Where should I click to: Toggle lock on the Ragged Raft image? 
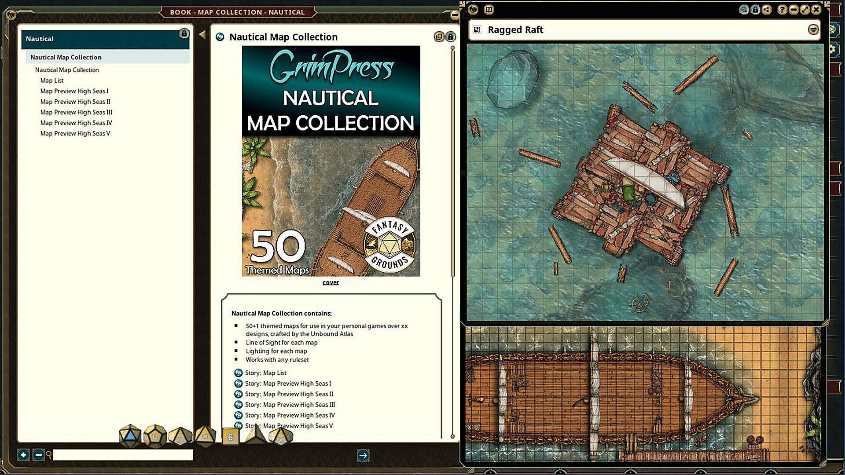coord(755,10)
